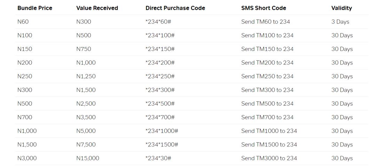The height and width of the screenshot is (167, 371).
Task: Click the *234*30# code cell
Action: 158,158
